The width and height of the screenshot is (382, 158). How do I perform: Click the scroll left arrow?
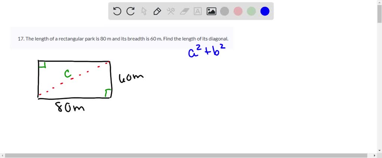click(x=2, y=155)
